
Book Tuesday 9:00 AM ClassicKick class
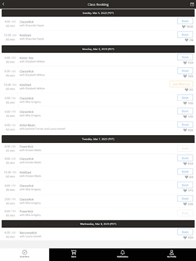(185, 158)
